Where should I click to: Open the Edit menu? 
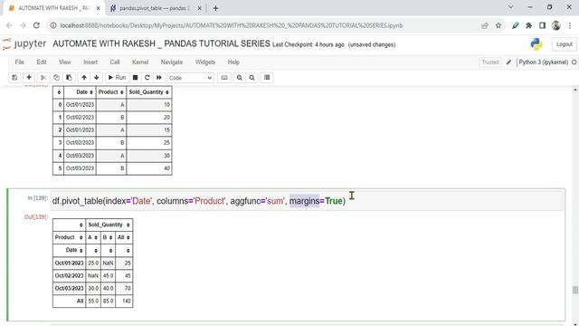42,62
